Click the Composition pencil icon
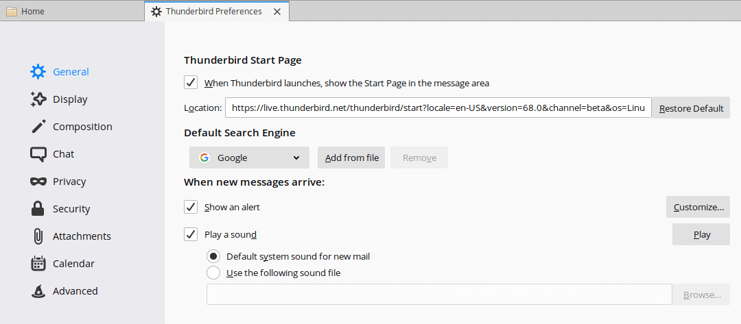The height and width of the screenshot is (324, 741). (38, 127)
